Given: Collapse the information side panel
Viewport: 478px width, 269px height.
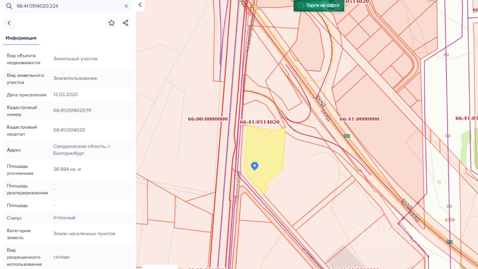Looking at the screenshot, I should click(x=140, y=5).
